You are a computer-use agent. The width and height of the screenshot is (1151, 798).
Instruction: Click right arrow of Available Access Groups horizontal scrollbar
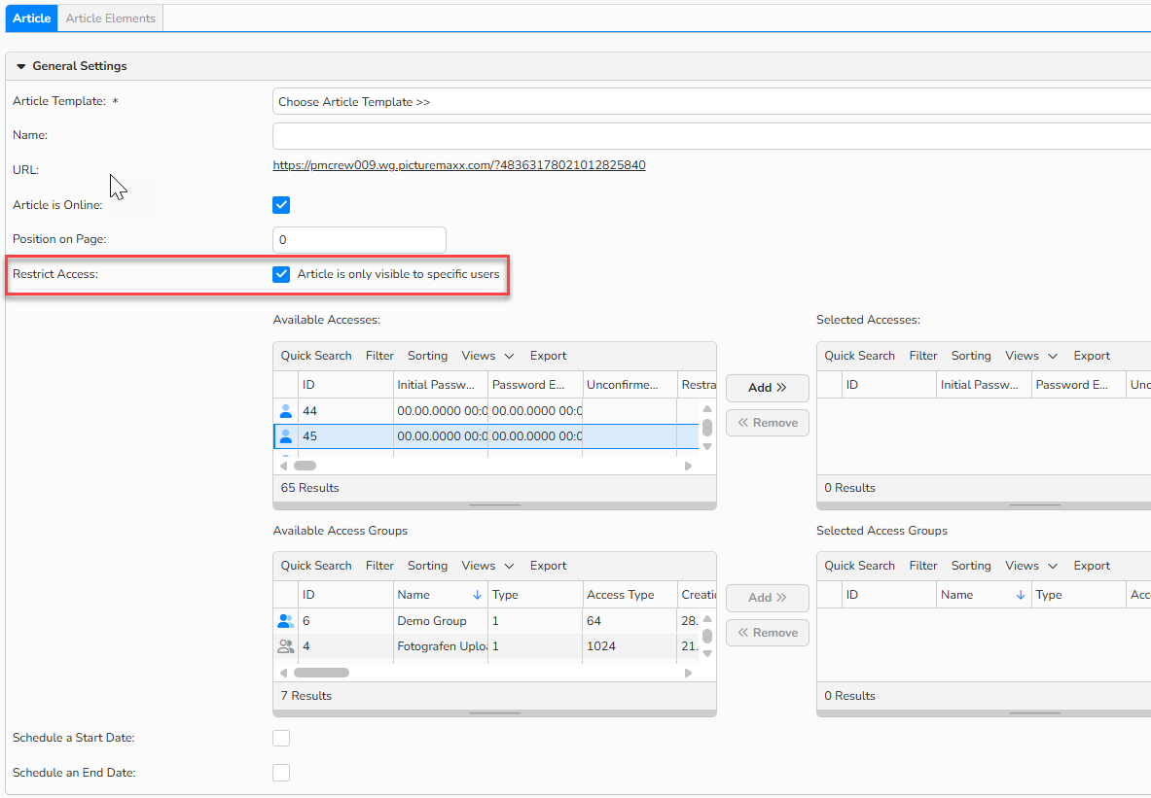pos(689,673)
